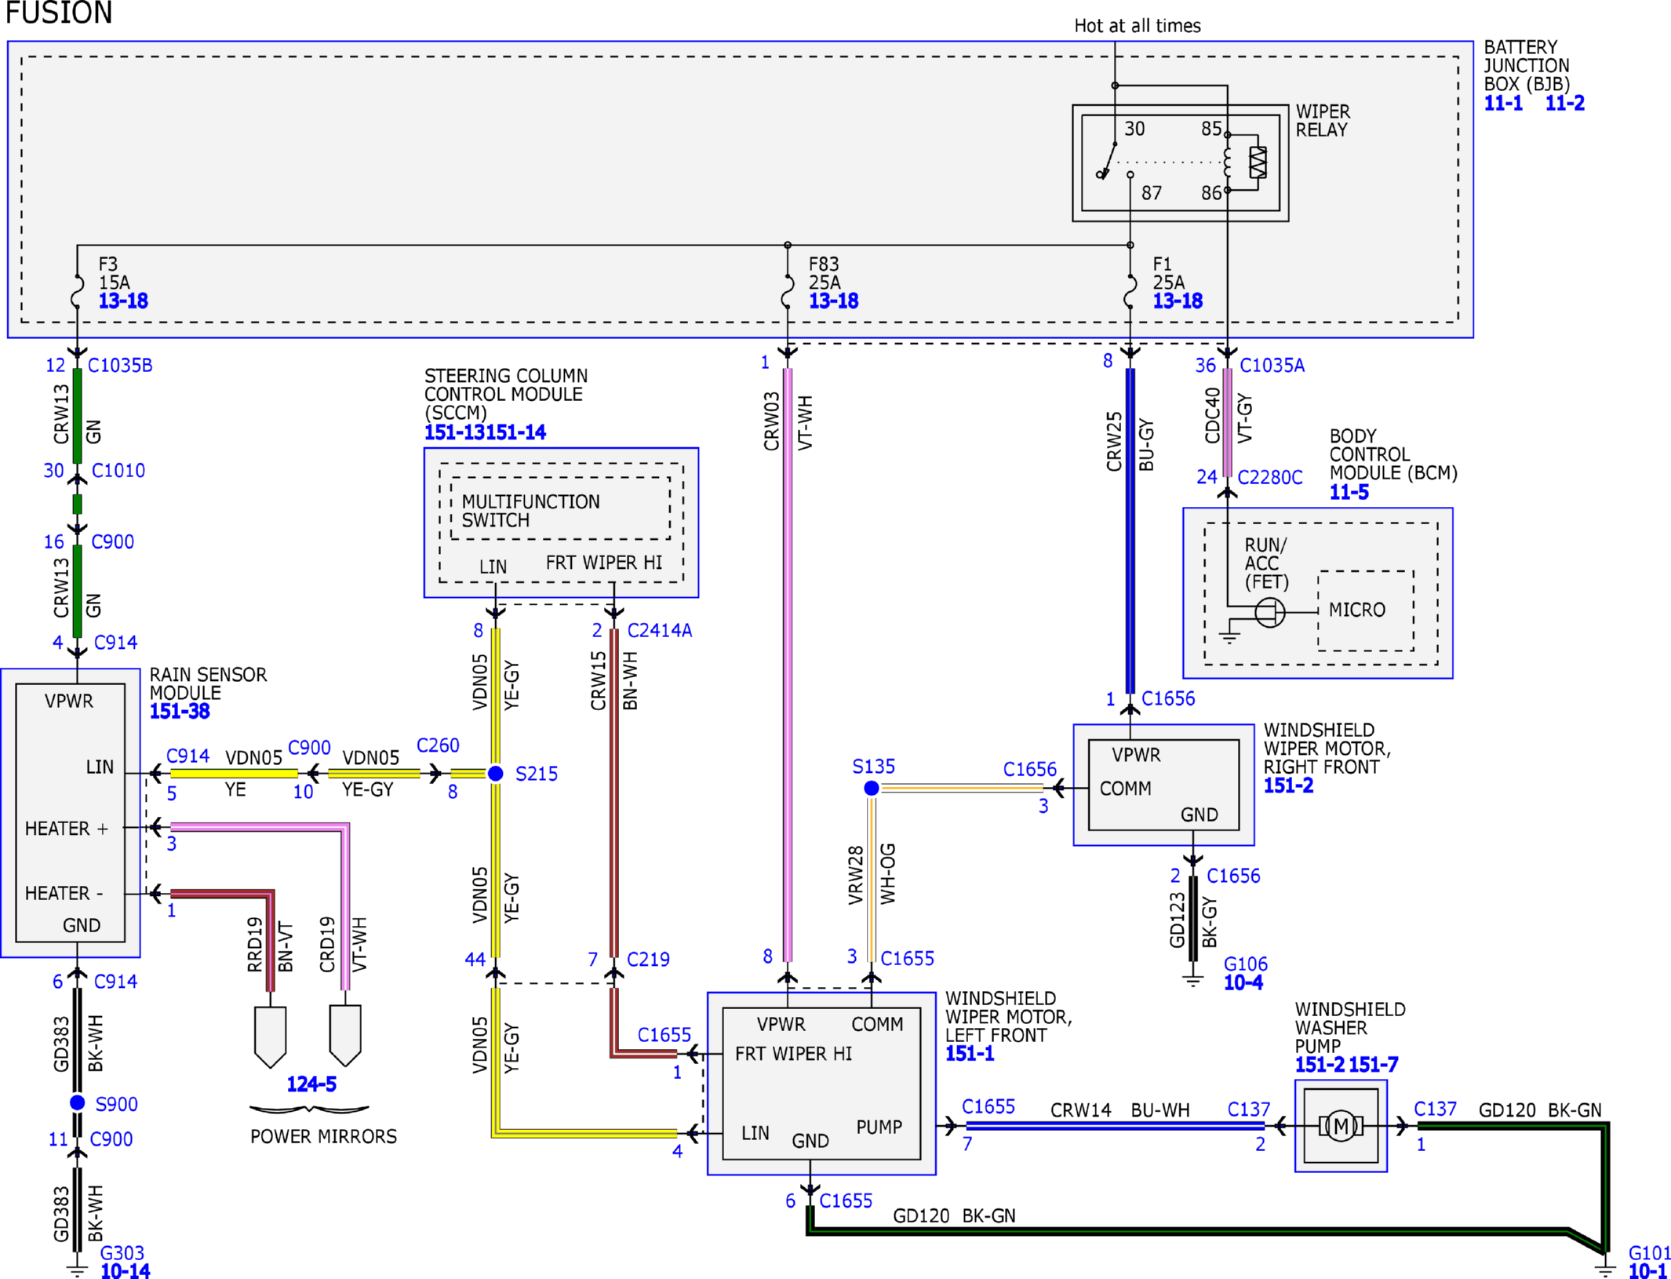The height and width of the screenshot is (1279, 1671).
Task: Click the HEATER + pin label
Action: click(67, 829)
